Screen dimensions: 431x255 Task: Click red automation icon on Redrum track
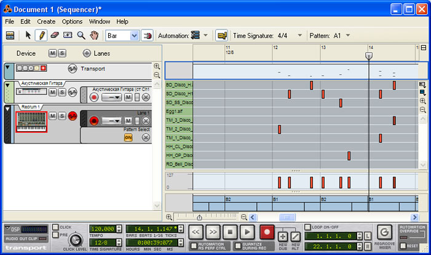73,116
